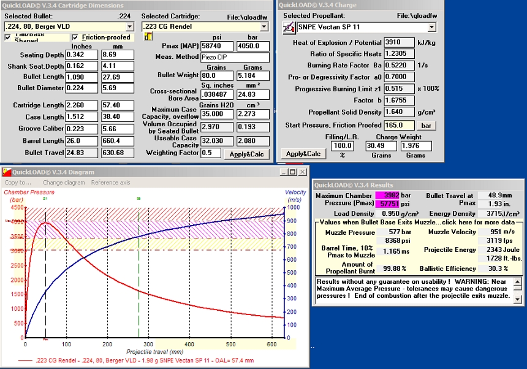Click the Volume Occupied by Seated Bullet grains field
Viewport: 527px width, 369px height.
click(217, 127)
